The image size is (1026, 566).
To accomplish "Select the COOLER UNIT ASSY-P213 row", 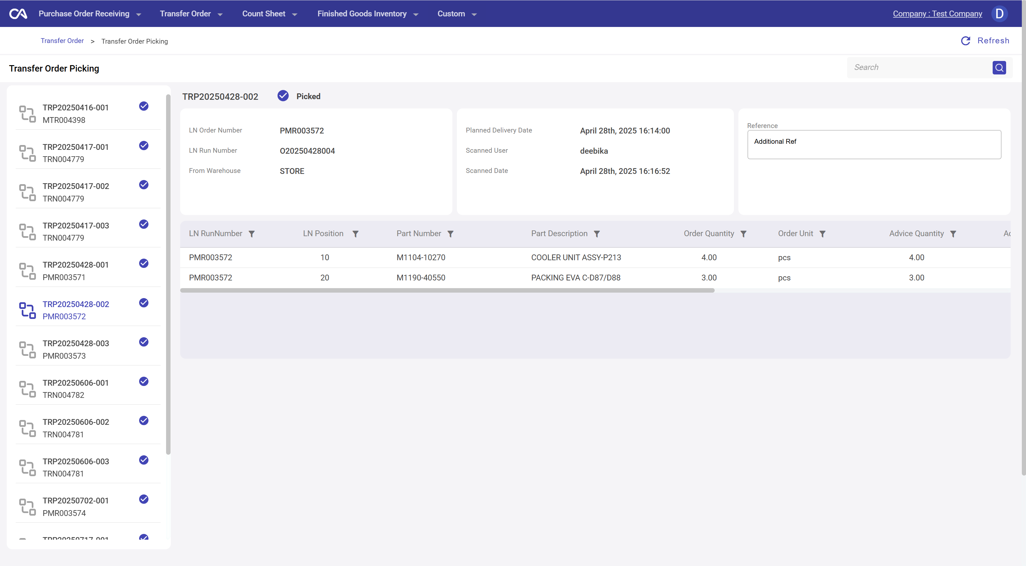I will coord(595,257).
